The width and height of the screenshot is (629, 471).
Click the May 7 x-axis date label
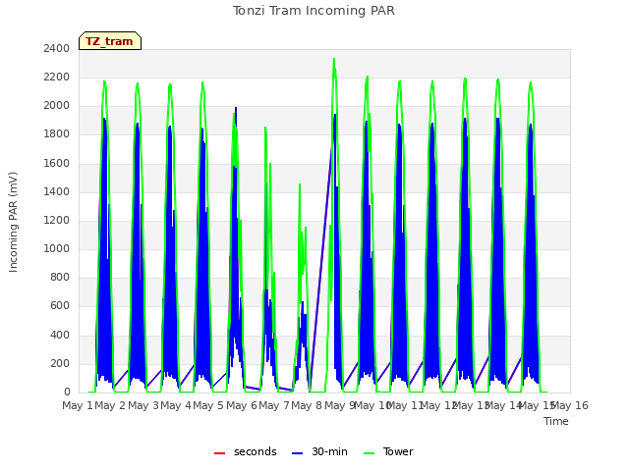click(x=274, y=405)
